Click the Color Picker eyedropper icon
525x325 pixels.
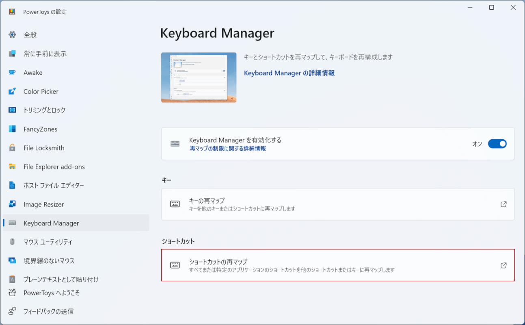[x=12, y=91]
